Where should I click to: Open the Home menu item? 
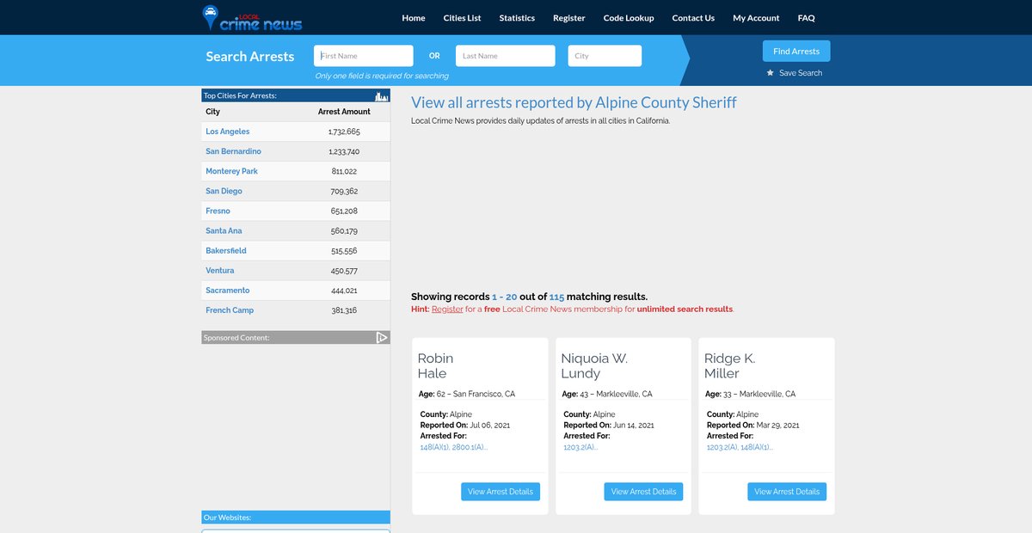click(x=414, y=18)
